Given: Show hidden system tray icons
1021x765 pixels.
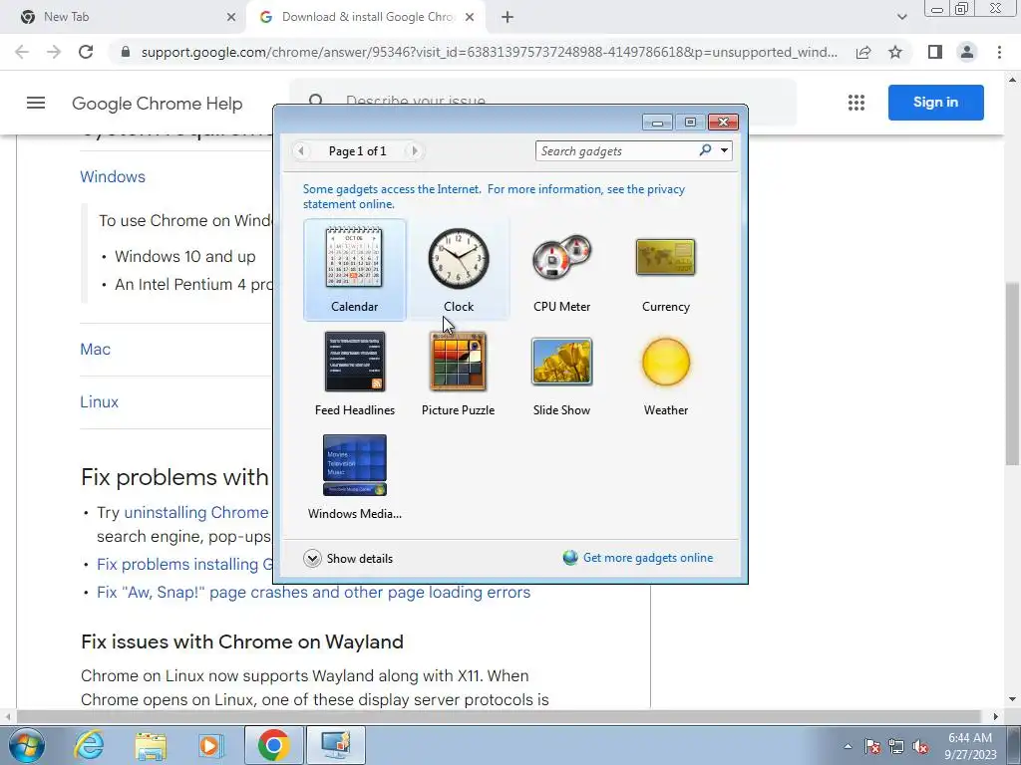Looking at the screenshot, I should [848, 746].
